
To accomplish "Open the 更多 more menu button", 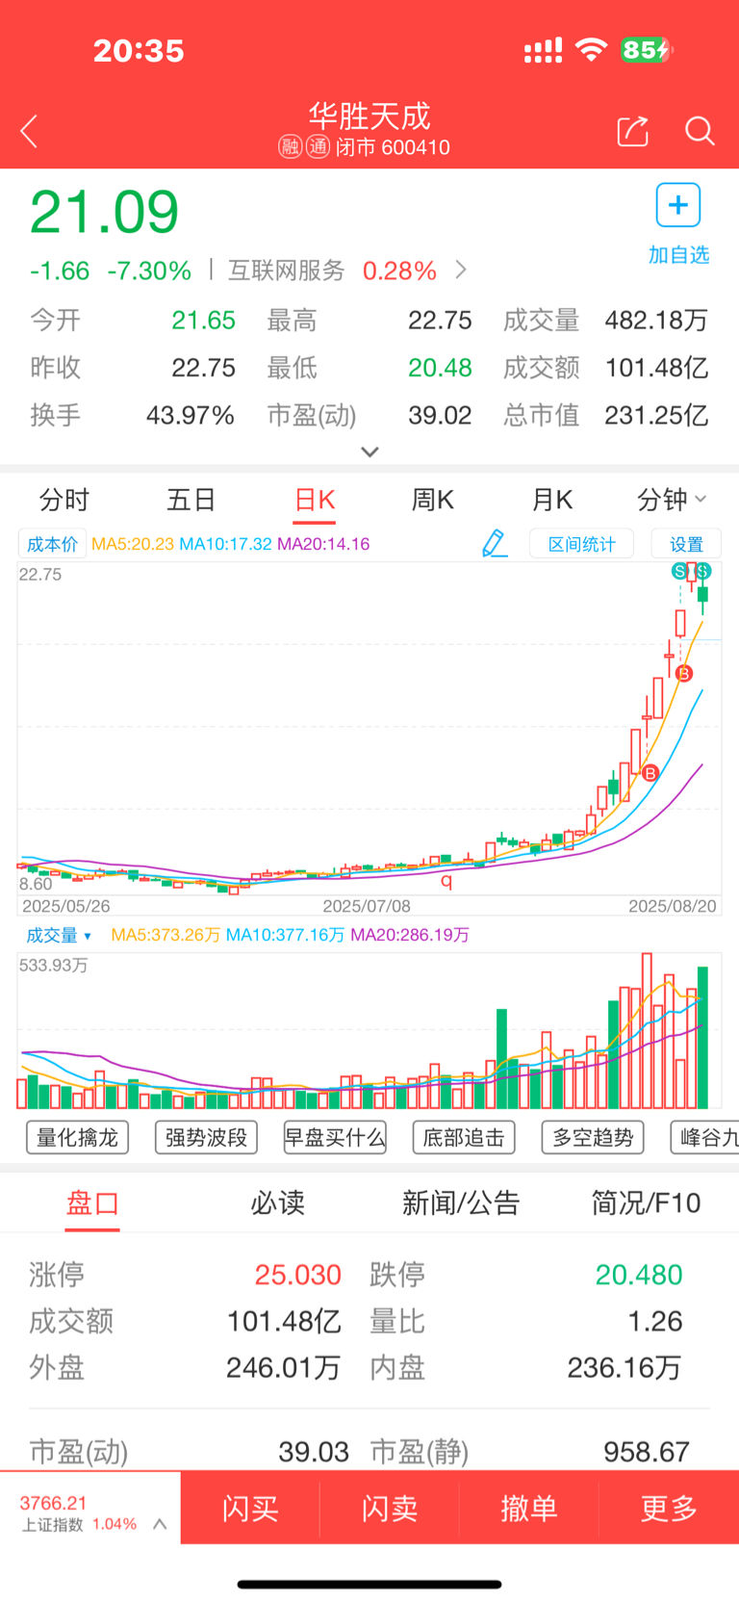I will tap(669, 1508).
